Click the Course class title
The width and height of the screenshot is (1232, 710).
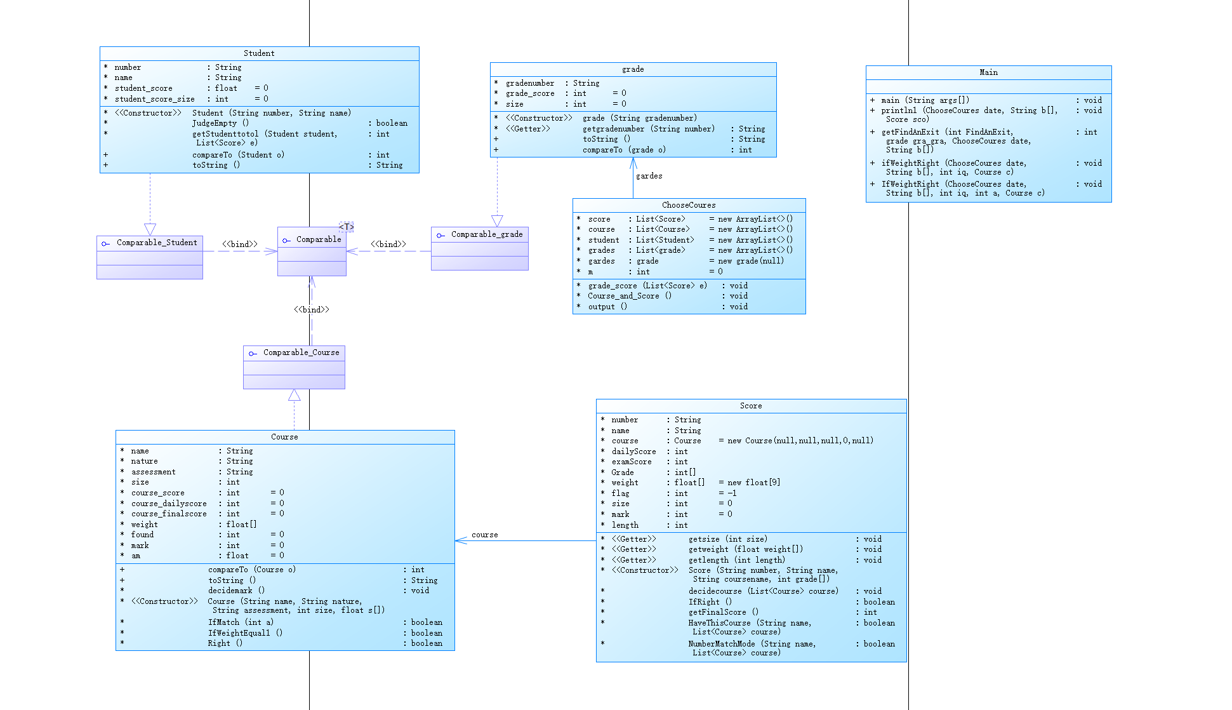(284, 437)
